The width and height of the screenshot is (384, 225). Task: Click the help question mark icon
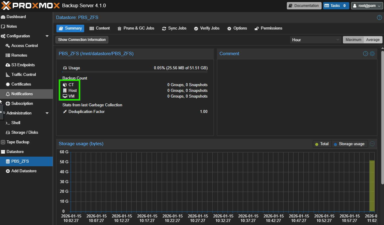coord(379,17)
